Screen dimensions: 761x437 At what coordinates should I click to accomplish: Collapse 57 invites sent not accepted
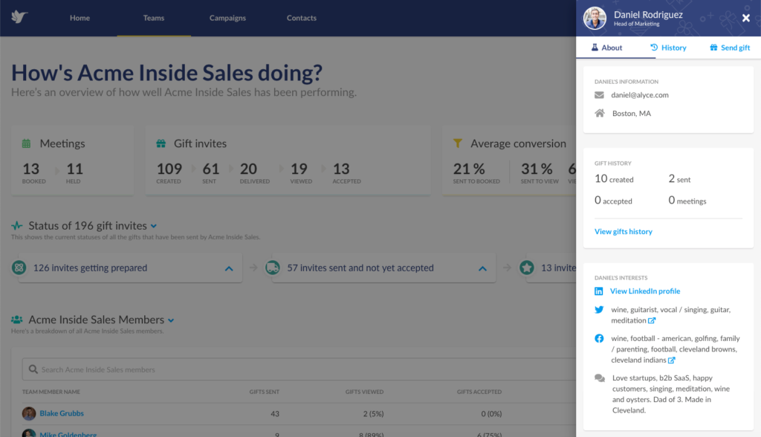point(482,268)
